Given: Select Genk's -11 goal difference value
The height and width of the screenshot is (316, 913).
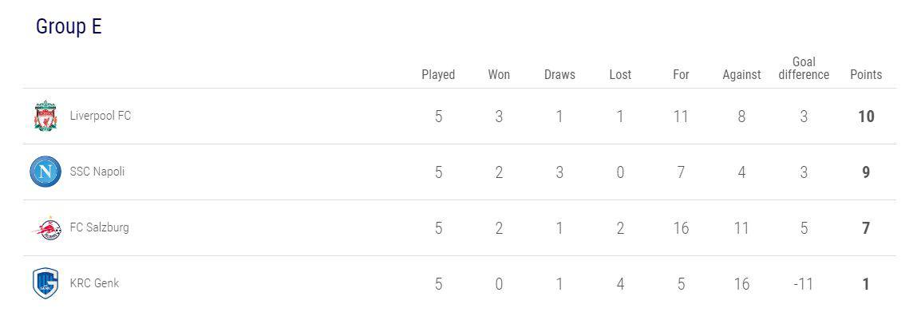Looking at the screenshot, I should 804,284.
